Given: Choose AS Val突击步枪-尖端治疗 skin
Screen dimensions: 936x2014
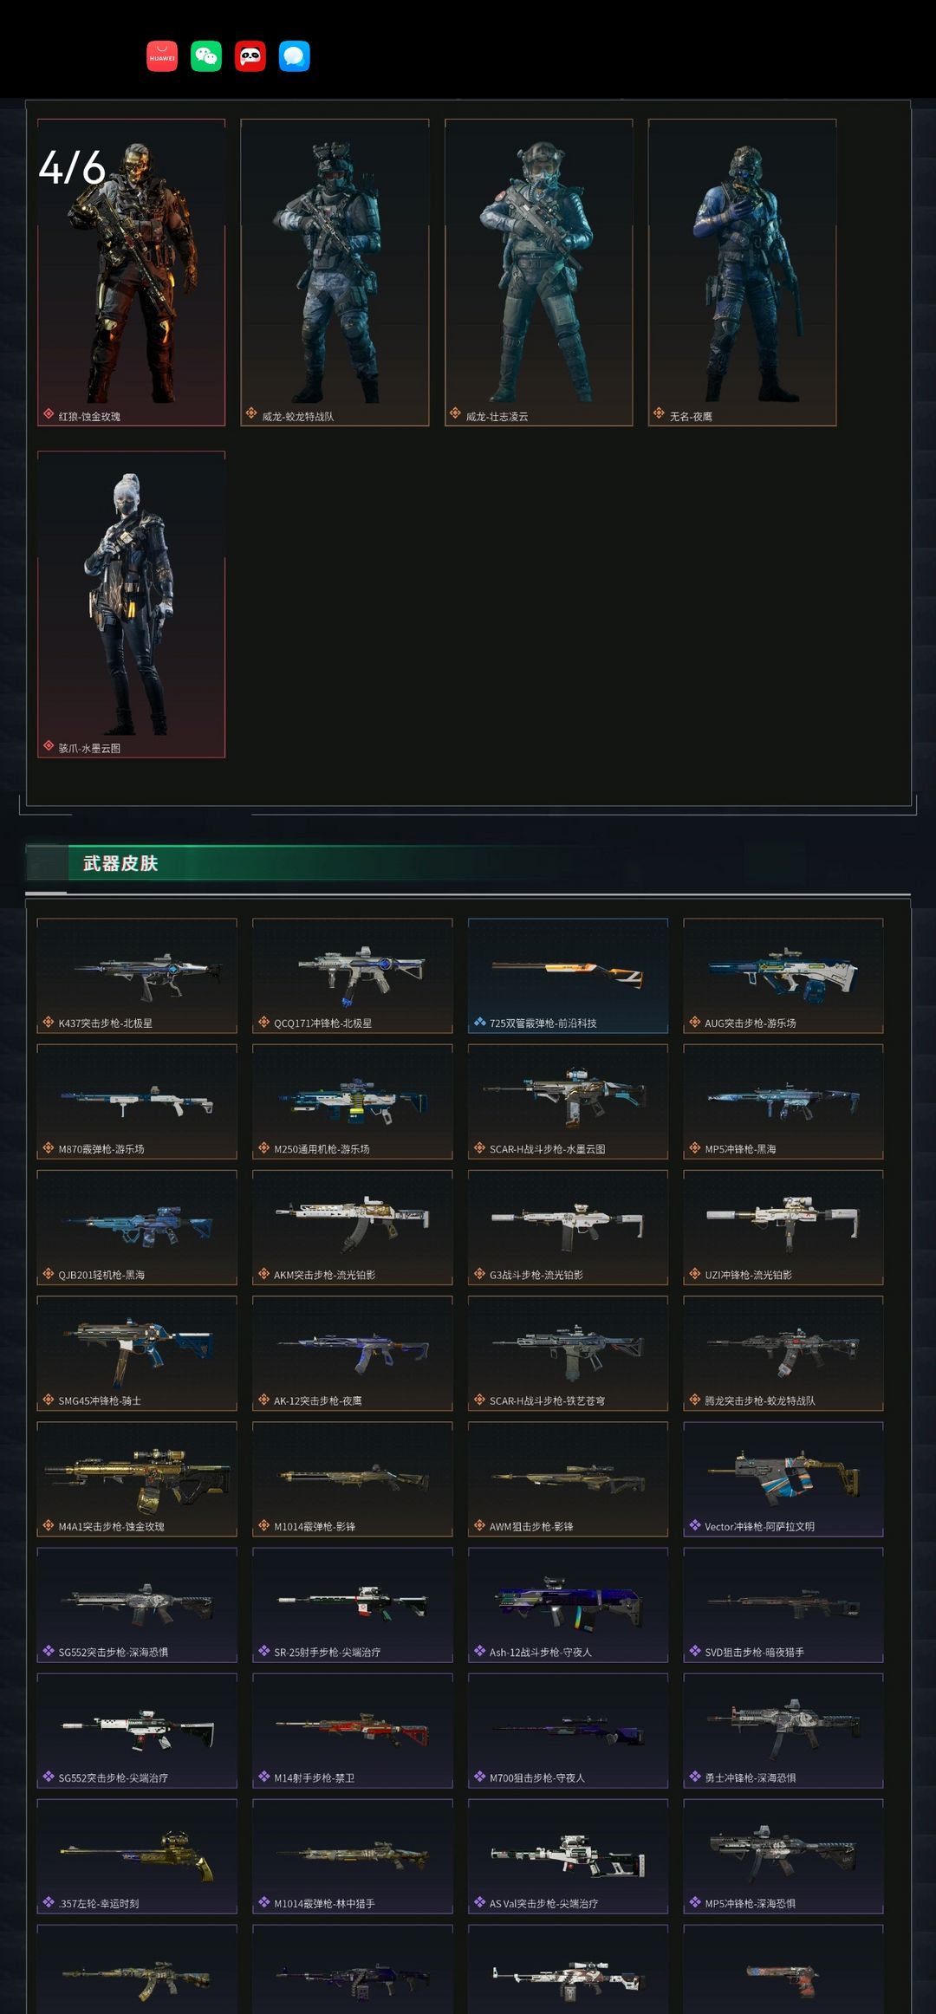Looking at the screenshot, I should (x=568, y=1856).
